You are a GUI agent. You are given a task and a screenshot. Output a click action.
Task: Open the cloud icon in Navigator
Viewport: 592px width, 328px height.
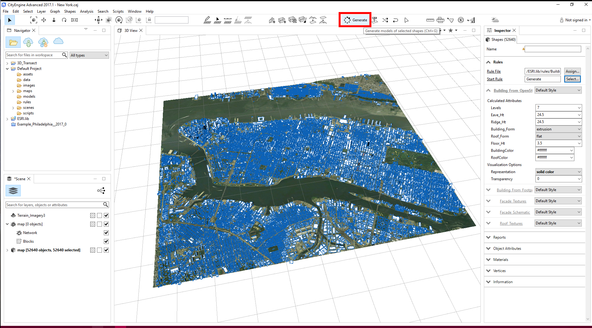click(58, 42)
